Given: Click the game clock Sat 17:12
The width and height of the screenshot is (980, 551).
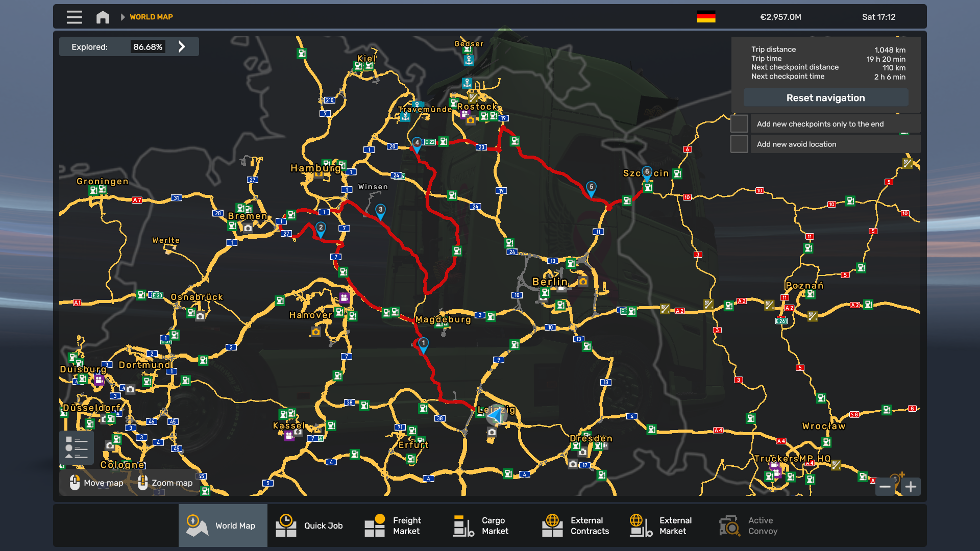Looking at the screenshot, I should click(x=878, y=17).
